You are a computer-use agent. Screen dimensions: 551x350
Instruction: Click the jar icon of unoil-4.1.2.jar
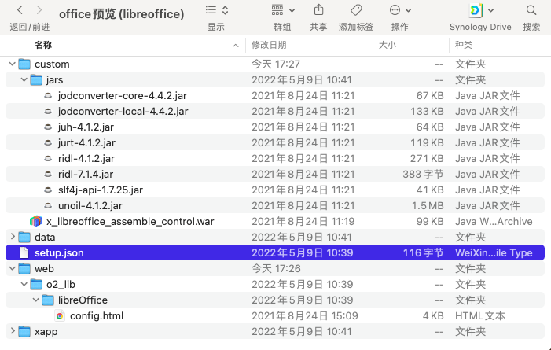(48, 205)
